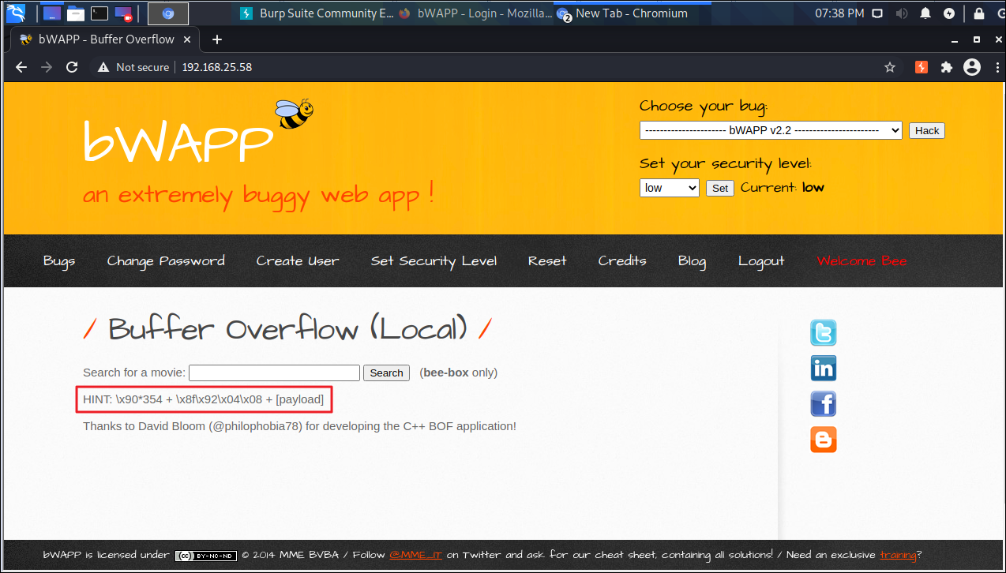
Task: Select the bWAPP Buffer Overflow browser tab
Action: click(x=104, y=39)
